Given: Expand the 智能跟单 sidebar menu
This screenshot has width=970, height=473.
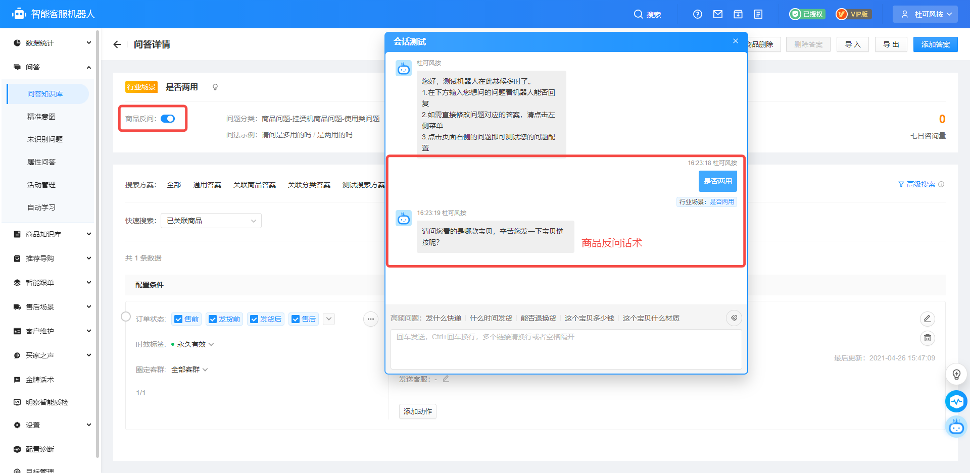Looking at the screenshot, I should coord(53,283).
